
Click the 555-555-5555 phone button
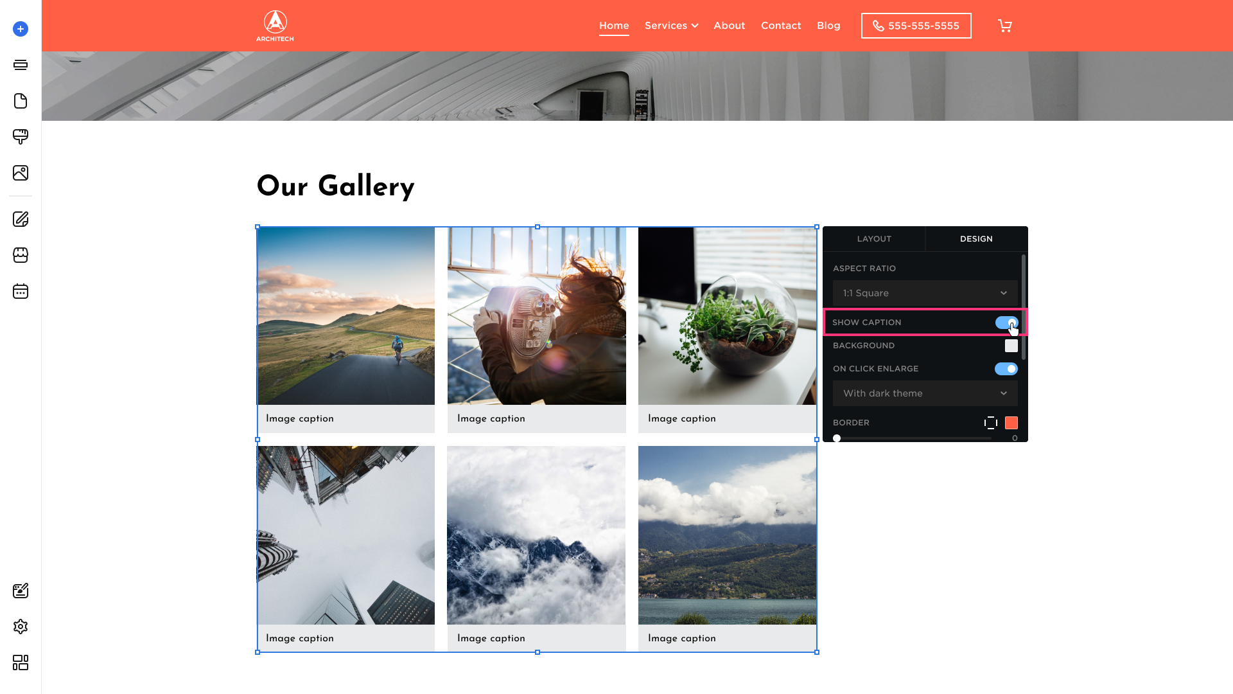point(916,26)
